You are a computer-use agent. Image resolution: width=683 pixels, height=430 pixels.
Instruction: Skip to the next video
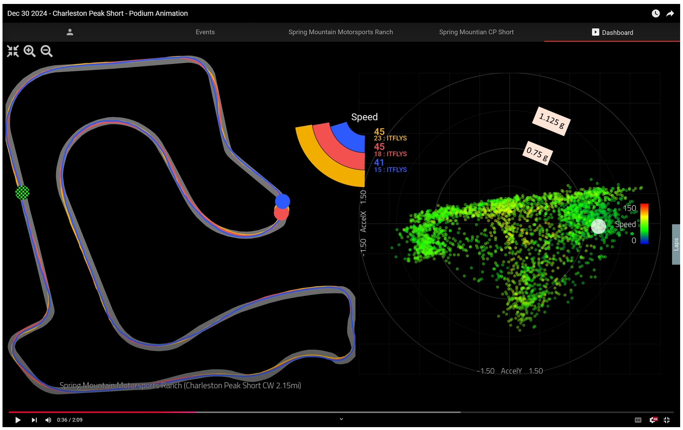click(x=34, y=420)
